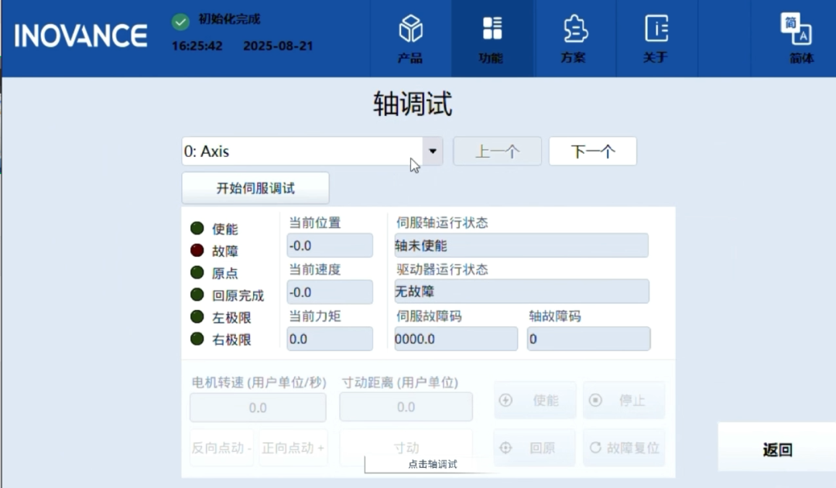Click the 当前速度 value field
The width and height of the screenshot is (836, 488).
(330, 292)
